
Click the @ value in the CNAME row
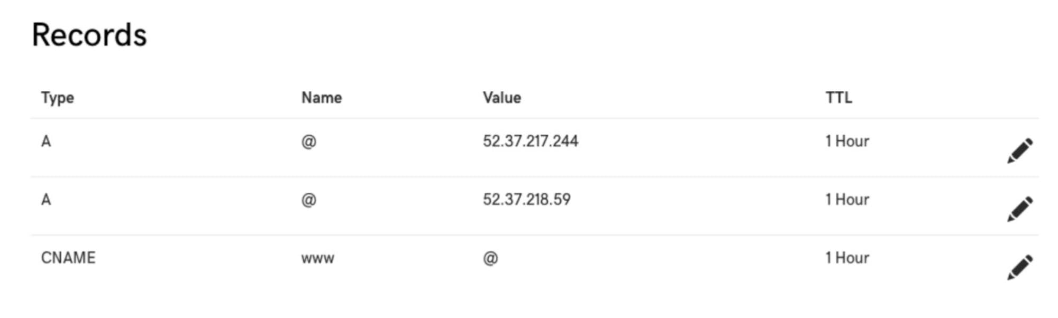(x=490, y=258)
